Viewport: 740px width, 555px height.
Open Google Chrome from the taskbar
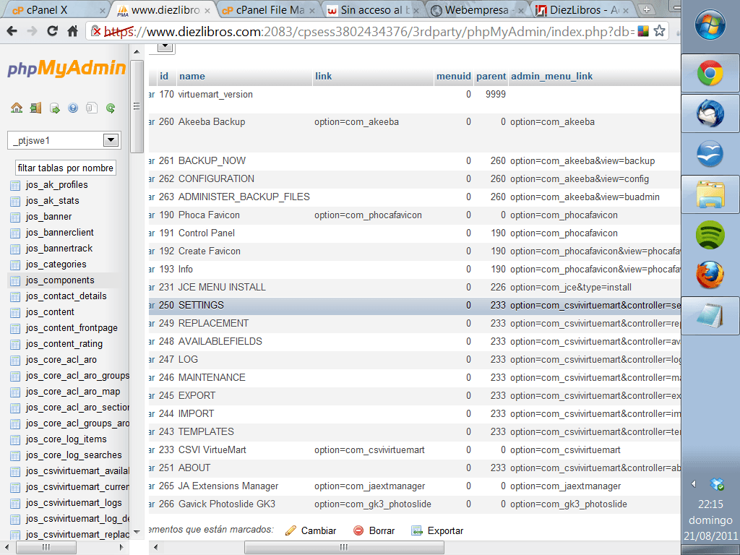coord(710,73)
